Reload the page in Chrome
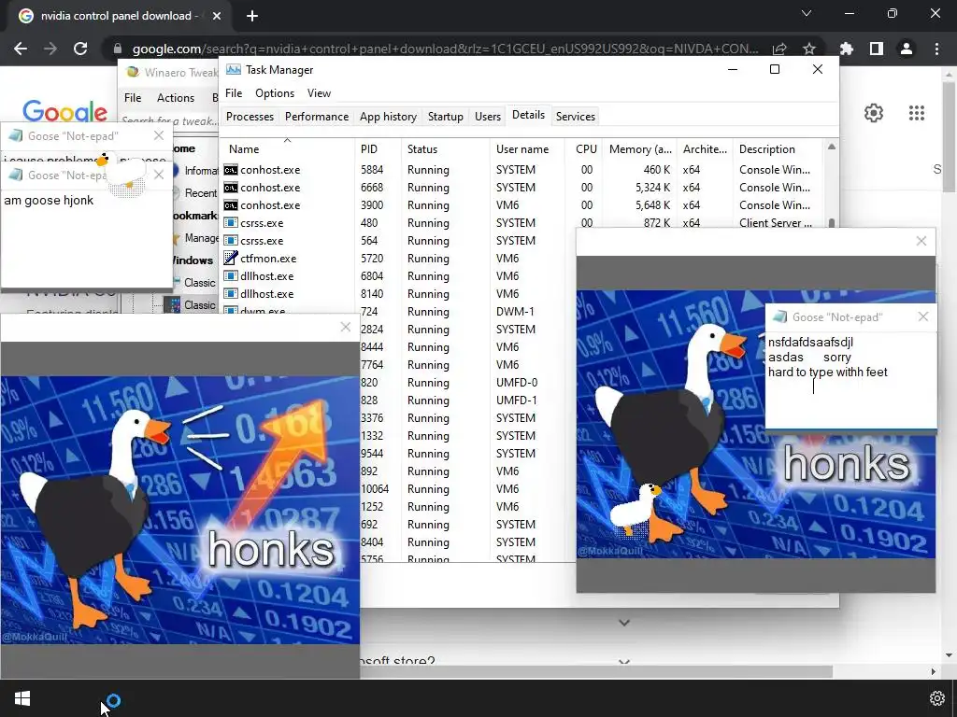The width and height of the screenshot is (957, 717). click(x=80, y=49)
